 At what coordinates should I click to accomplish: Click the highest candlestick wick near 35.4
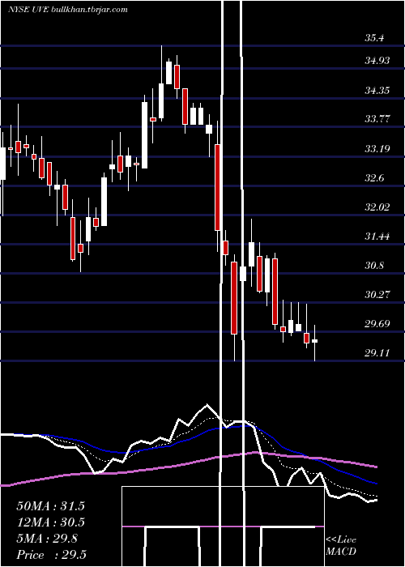click(162, 83)
